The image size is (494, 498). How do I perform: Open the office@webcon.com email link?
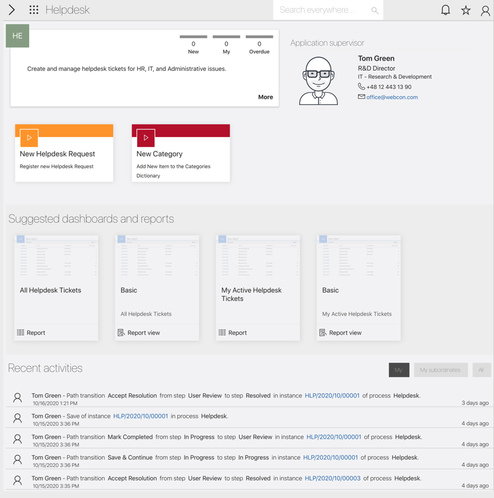[x=391, y=97]
